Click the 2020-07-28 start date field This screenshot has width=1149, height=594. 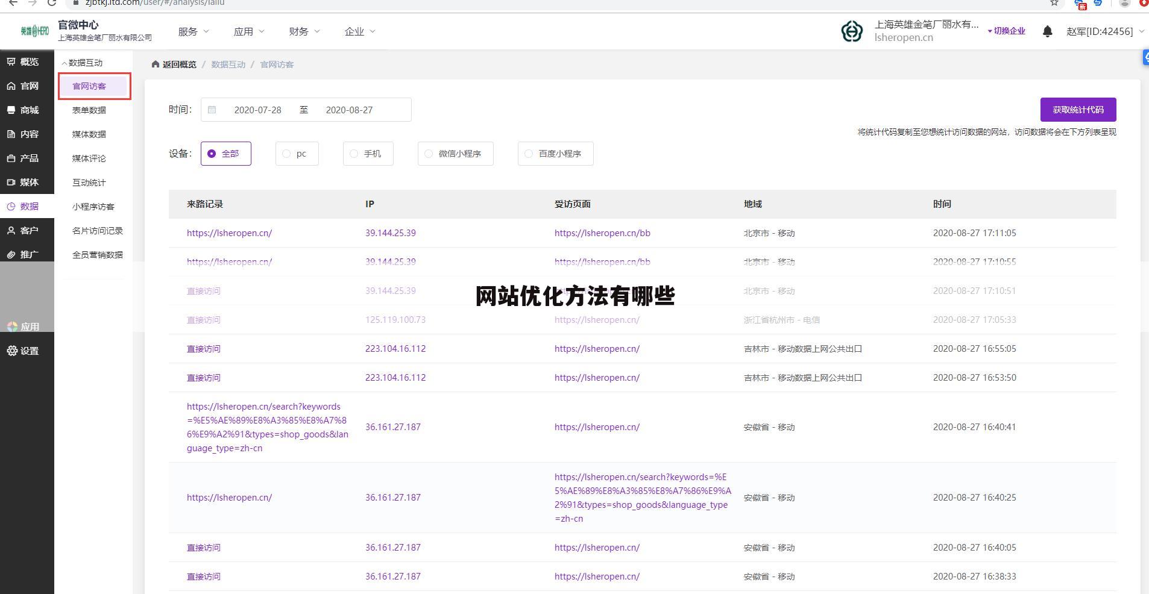pyautogui.click(x=258, y=110)
